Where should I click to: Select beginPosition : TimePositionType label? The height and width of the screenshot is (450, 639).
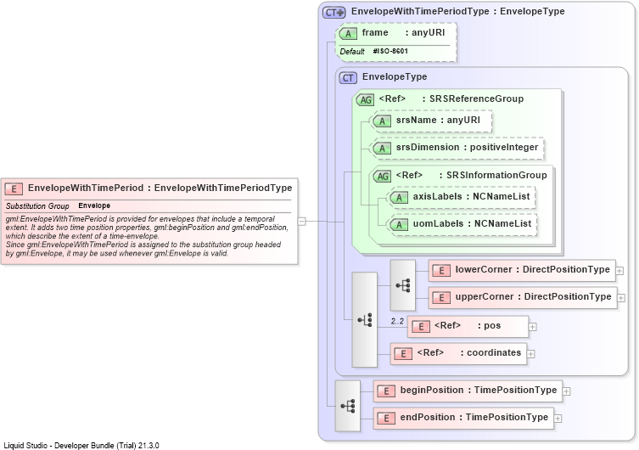(x=479, y=390)
